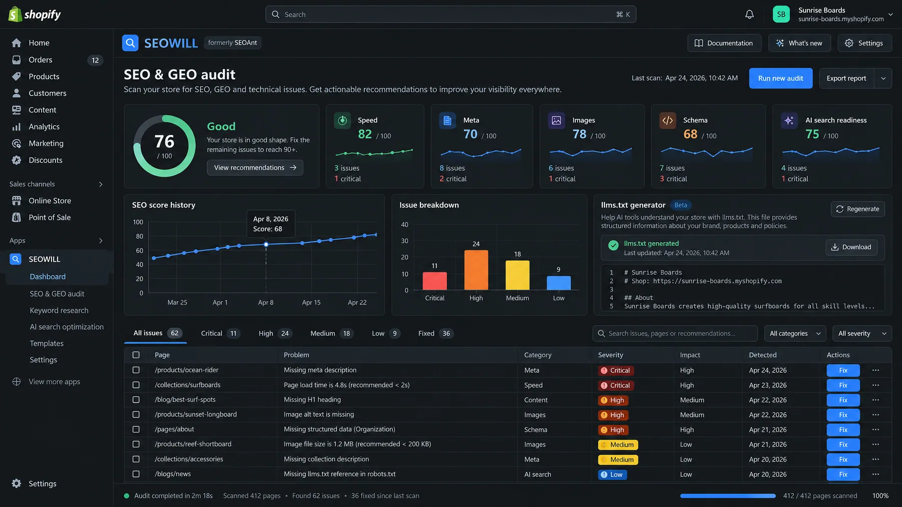Open Customers from the sidebar person icon

point(17,93)
